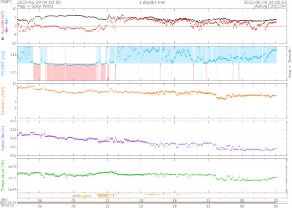Click the struck-through 'By' series label
The height and width of the screenshot is (208, 292).
pos(6,21)
